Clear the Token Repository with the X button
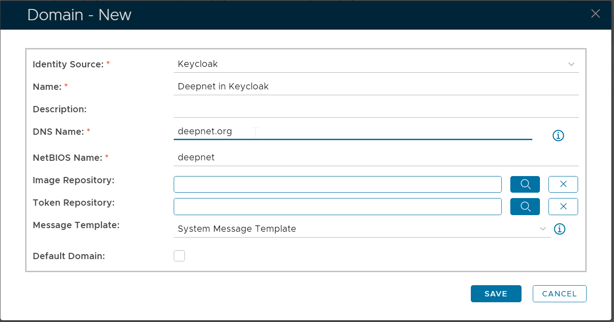Image resolution: width=614 pixels, height=322 pixels. (563, 207)
